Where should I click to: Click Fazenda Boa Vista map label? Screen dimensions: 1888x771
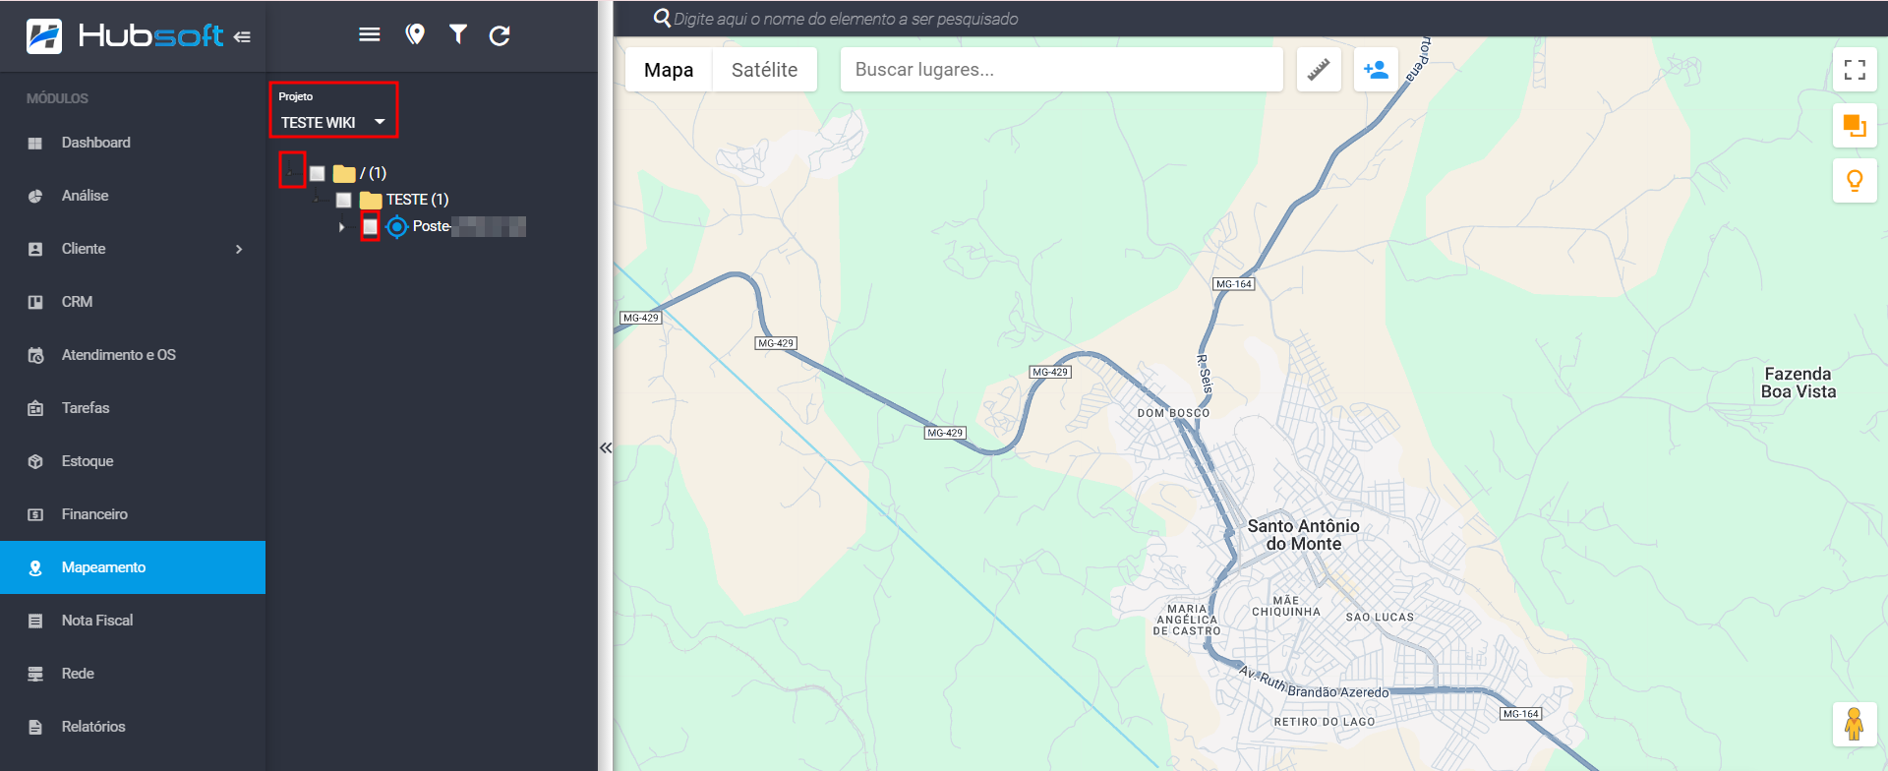1799,383
